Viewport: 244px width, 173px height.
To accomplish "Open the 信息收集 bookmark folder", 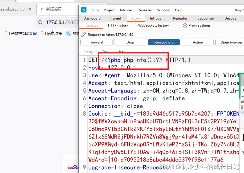I will pos(52,33).
